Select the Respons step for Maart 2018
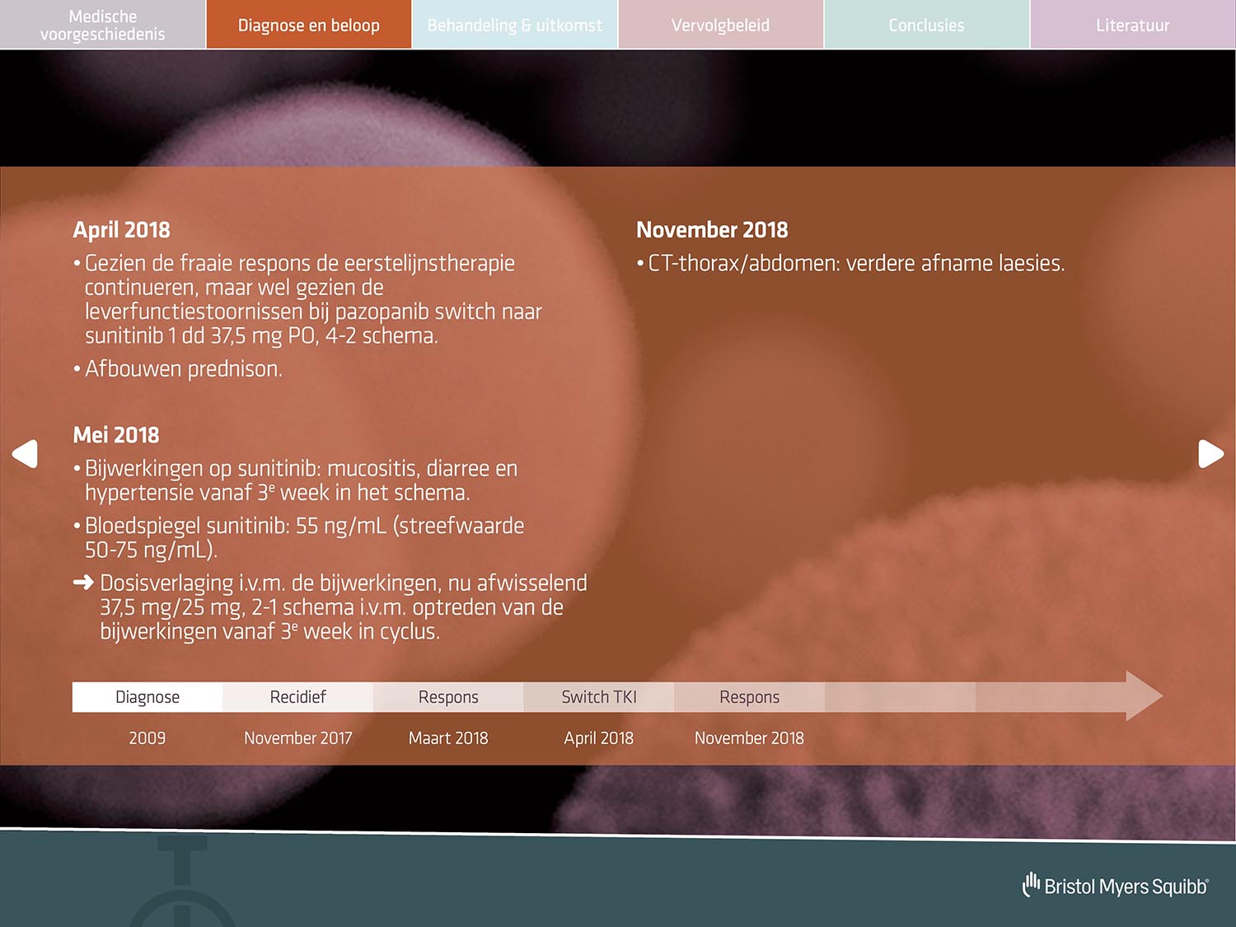1236x927 pixels. coord(448,697)
